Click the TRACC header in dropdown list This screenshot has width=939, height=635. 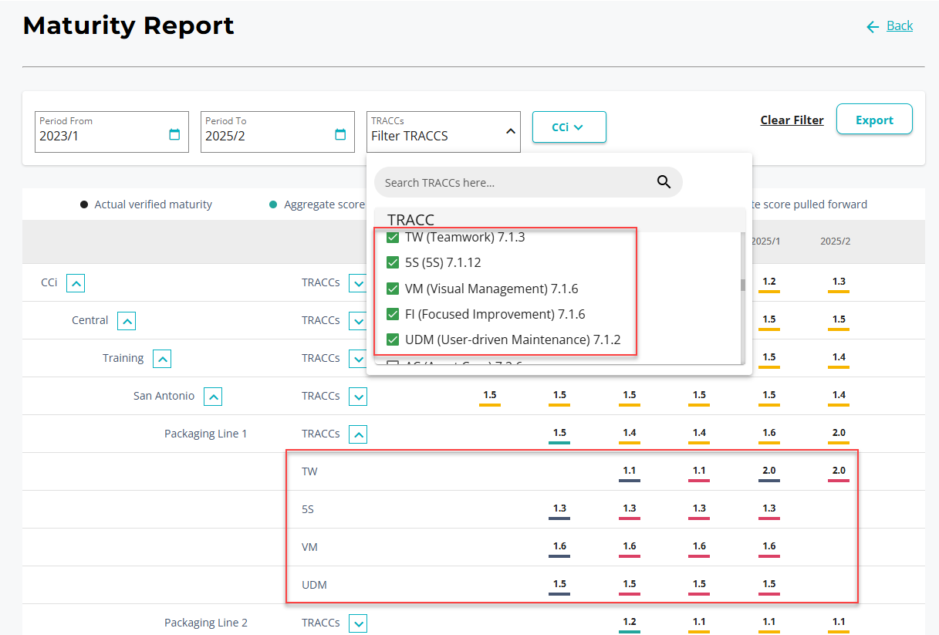tap(410, 221)
